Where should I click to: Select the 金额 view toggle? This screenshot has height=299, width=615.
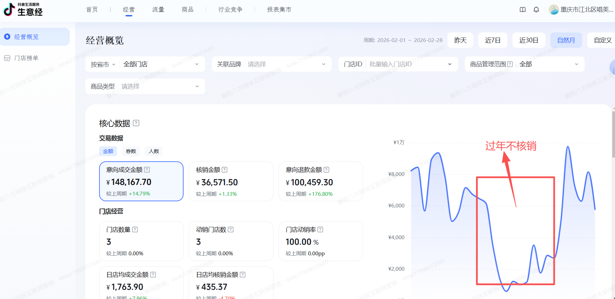click(108, 151)
